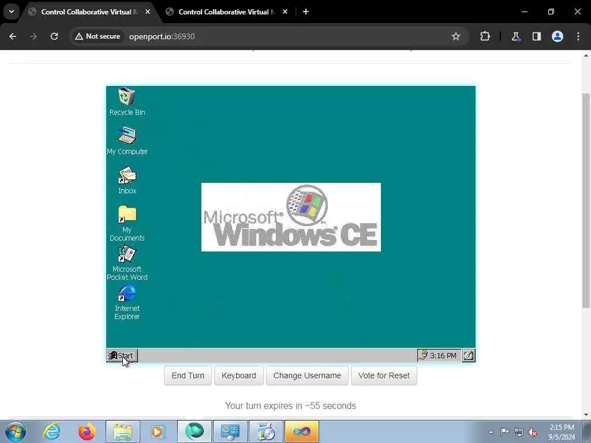Open the on-screen Keyboard button
The image size is (591, 443).
pos(238,376)
